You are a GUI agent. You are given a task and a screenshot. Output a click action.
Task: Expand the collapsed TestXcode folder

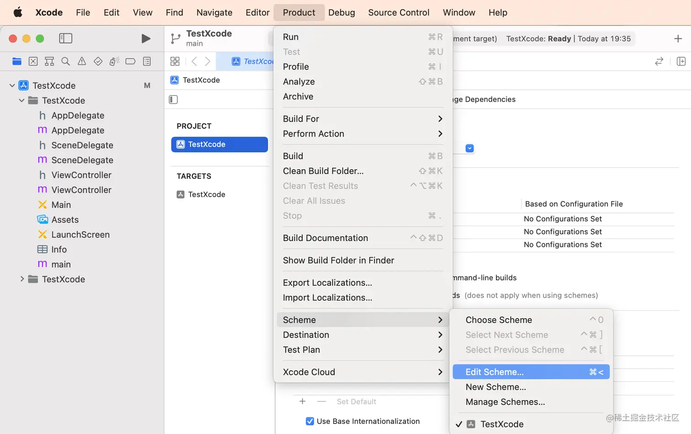click(22, 279)
